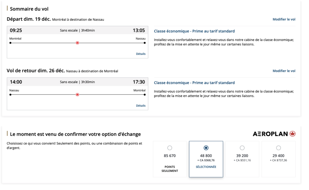Click the AEROPLAN wordmark logo
The height and width of the screenshot is (190, 309).
[x=270, y=134]
